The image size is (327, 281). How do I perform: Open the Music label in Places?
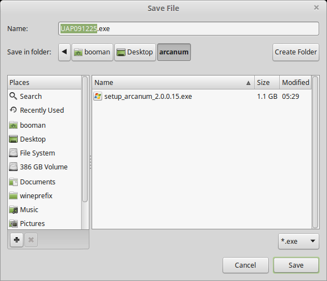29,210
